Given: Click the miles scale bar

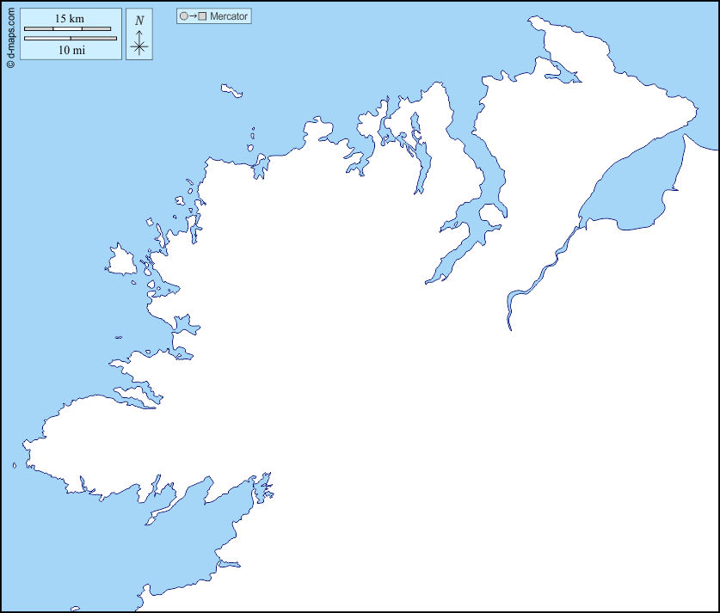Looking at the screenshot, I should click(x=71, y=39).
